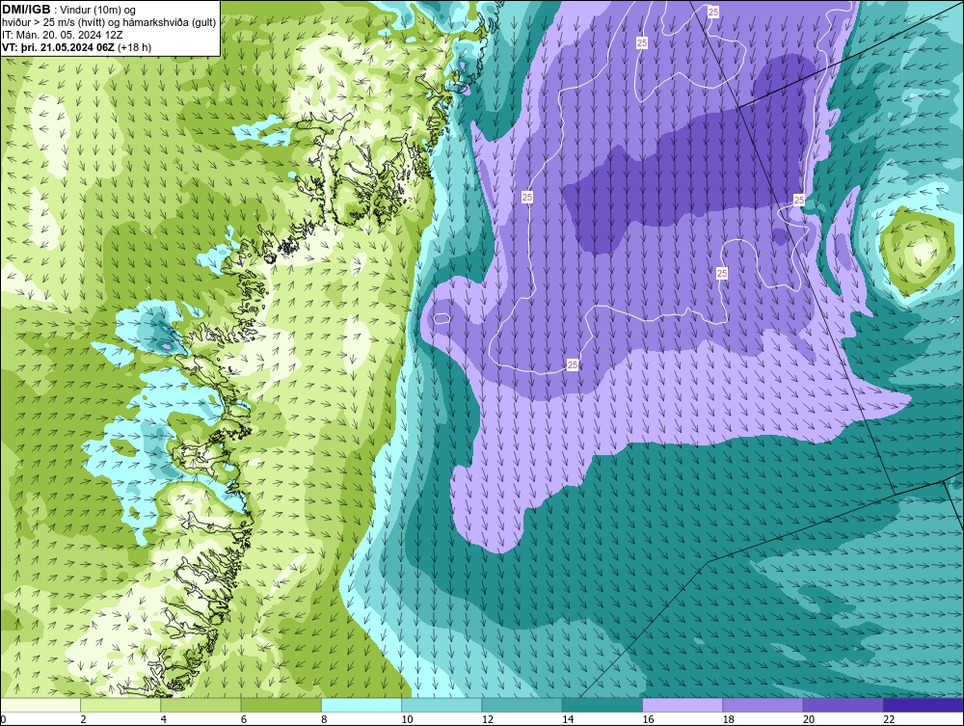The height and width of the screenshot is (726, 964).
Task: Click the legend scale number 20
Action: tap(809, 719)
